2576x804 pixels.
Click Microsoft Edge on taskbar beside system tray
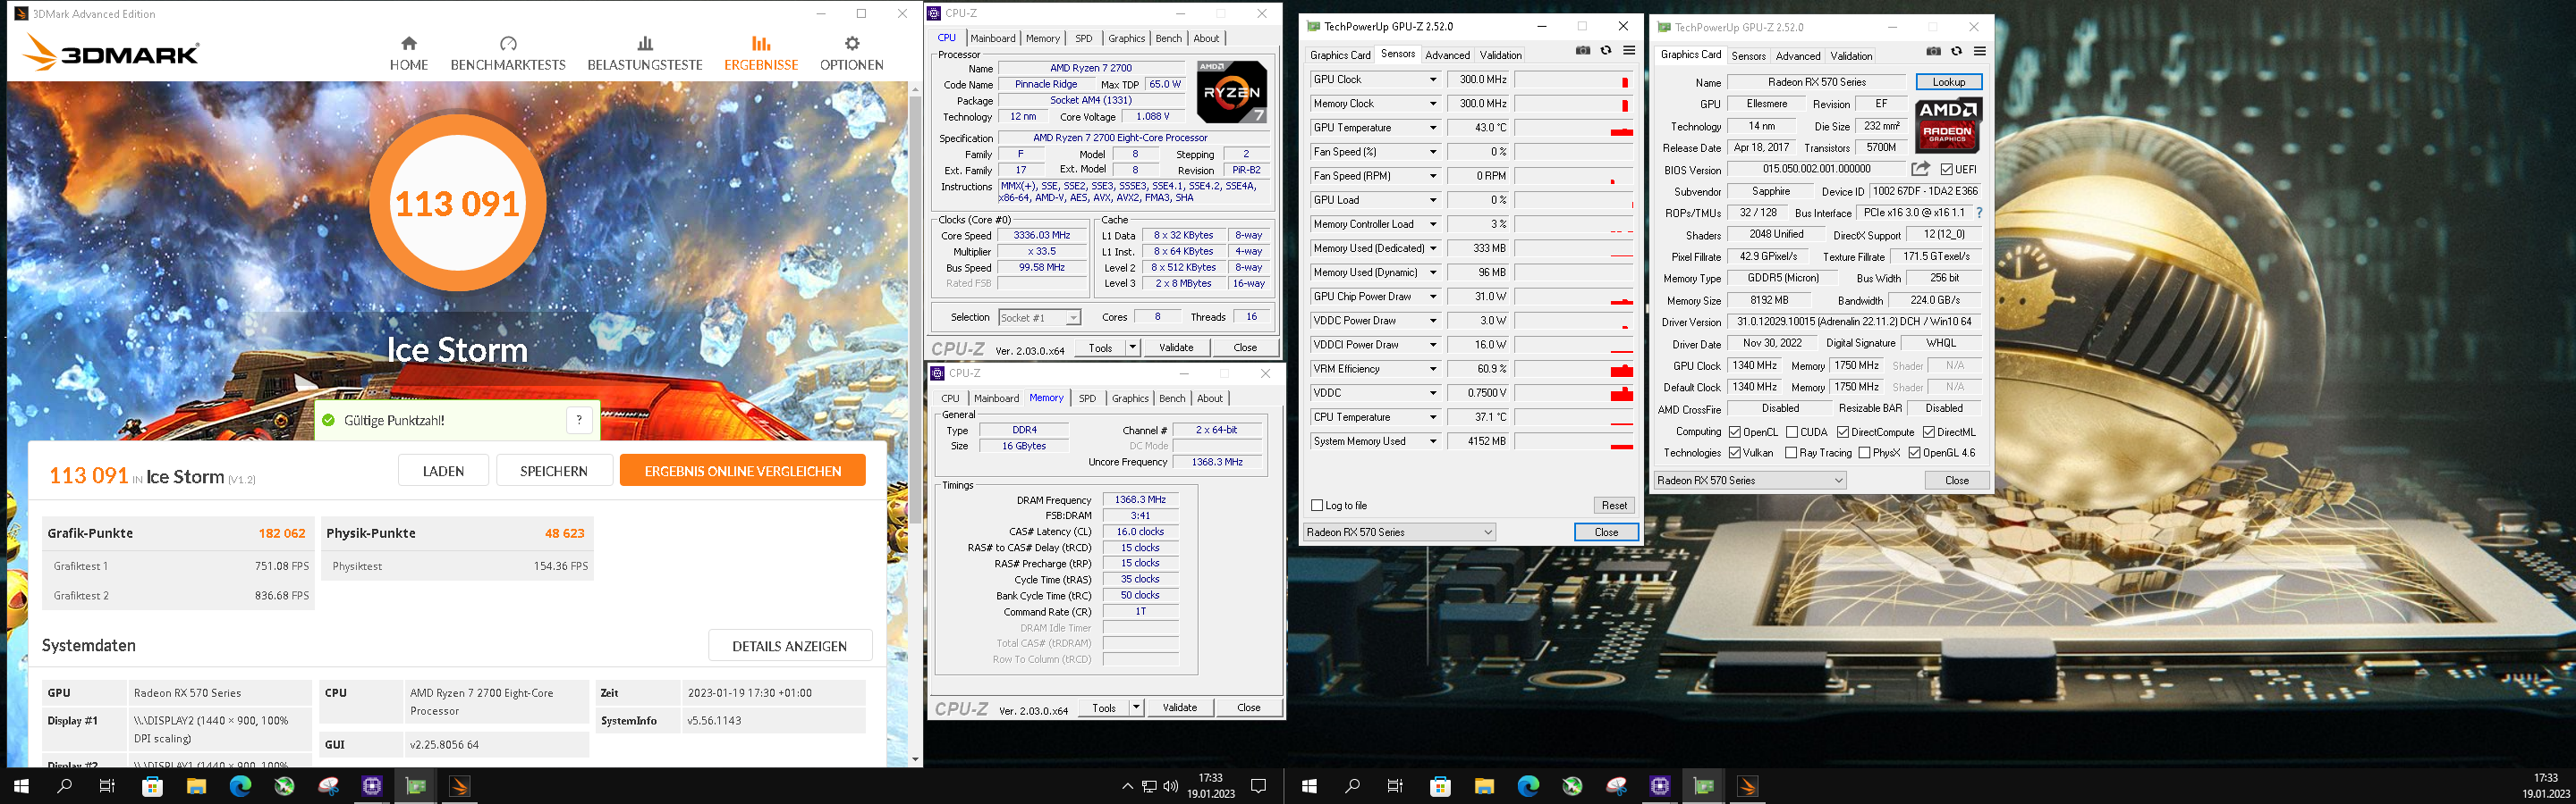coord(1528,786)
